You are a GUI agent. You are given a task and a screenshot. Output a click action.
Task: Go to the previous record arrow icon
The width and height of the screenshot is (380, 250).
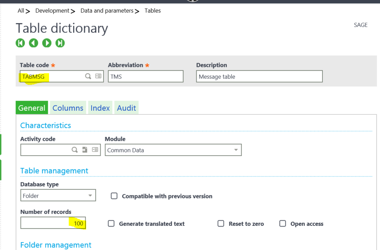click(x=33, y=43)
